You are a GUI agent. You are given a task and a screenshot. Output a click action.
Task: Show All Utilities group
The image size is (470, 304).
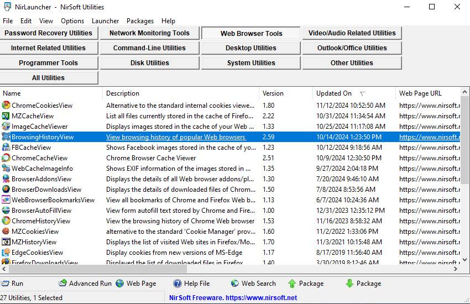pos(49,78)
